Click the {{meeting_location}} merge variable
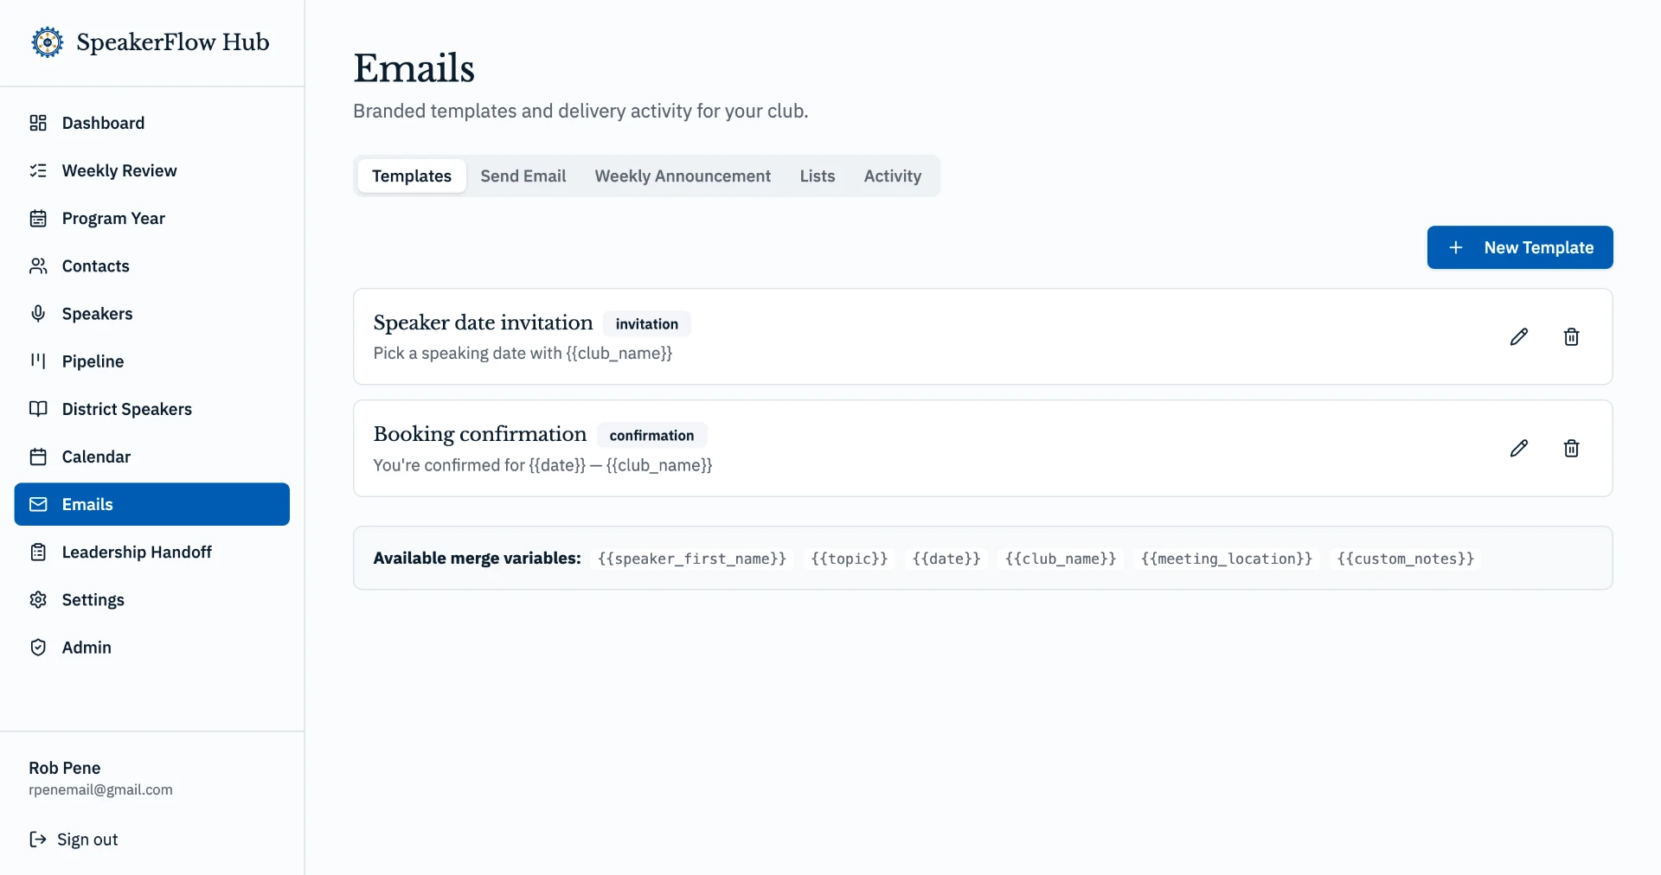The image size is (1661, 875). [1227, 559]
